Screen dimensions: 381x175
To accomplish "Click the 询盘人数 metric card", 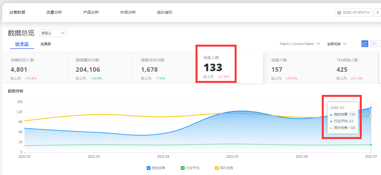I will click(216, 67).
